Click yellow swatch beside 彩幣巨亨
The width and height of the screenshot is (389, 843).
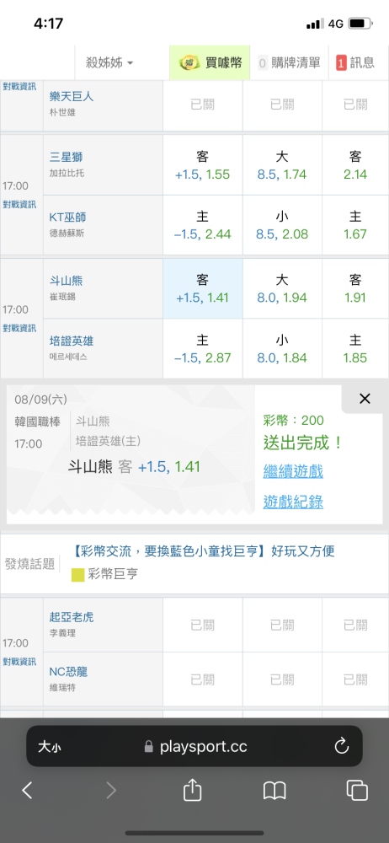click(x=78, y=575)
